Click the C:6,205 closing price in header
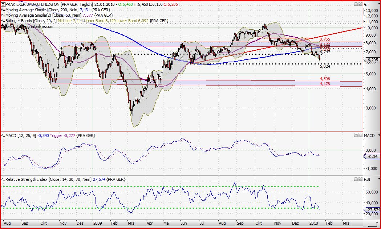Image resolution: width=381 pixels, height=229 pixels. click(x=171, y=4)
